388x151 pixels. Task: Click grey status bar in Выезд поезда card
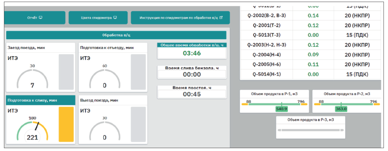138,124
